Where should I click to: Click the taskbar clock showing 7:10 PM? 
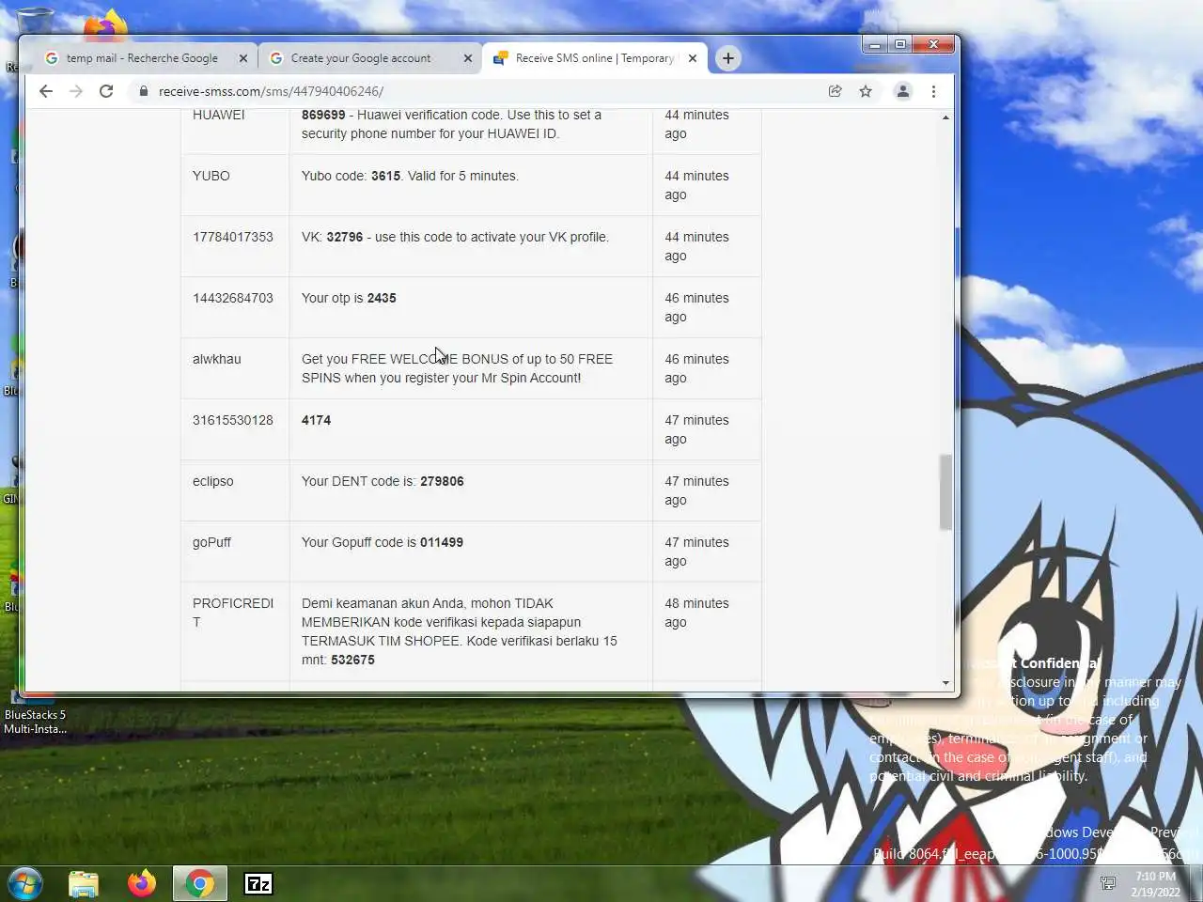pyautogui.click(x=1155, y=884)
